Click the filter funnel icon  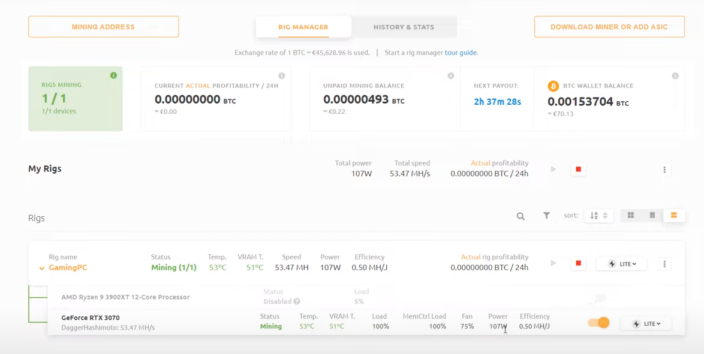pyautogui.click(x=546, y=216)
